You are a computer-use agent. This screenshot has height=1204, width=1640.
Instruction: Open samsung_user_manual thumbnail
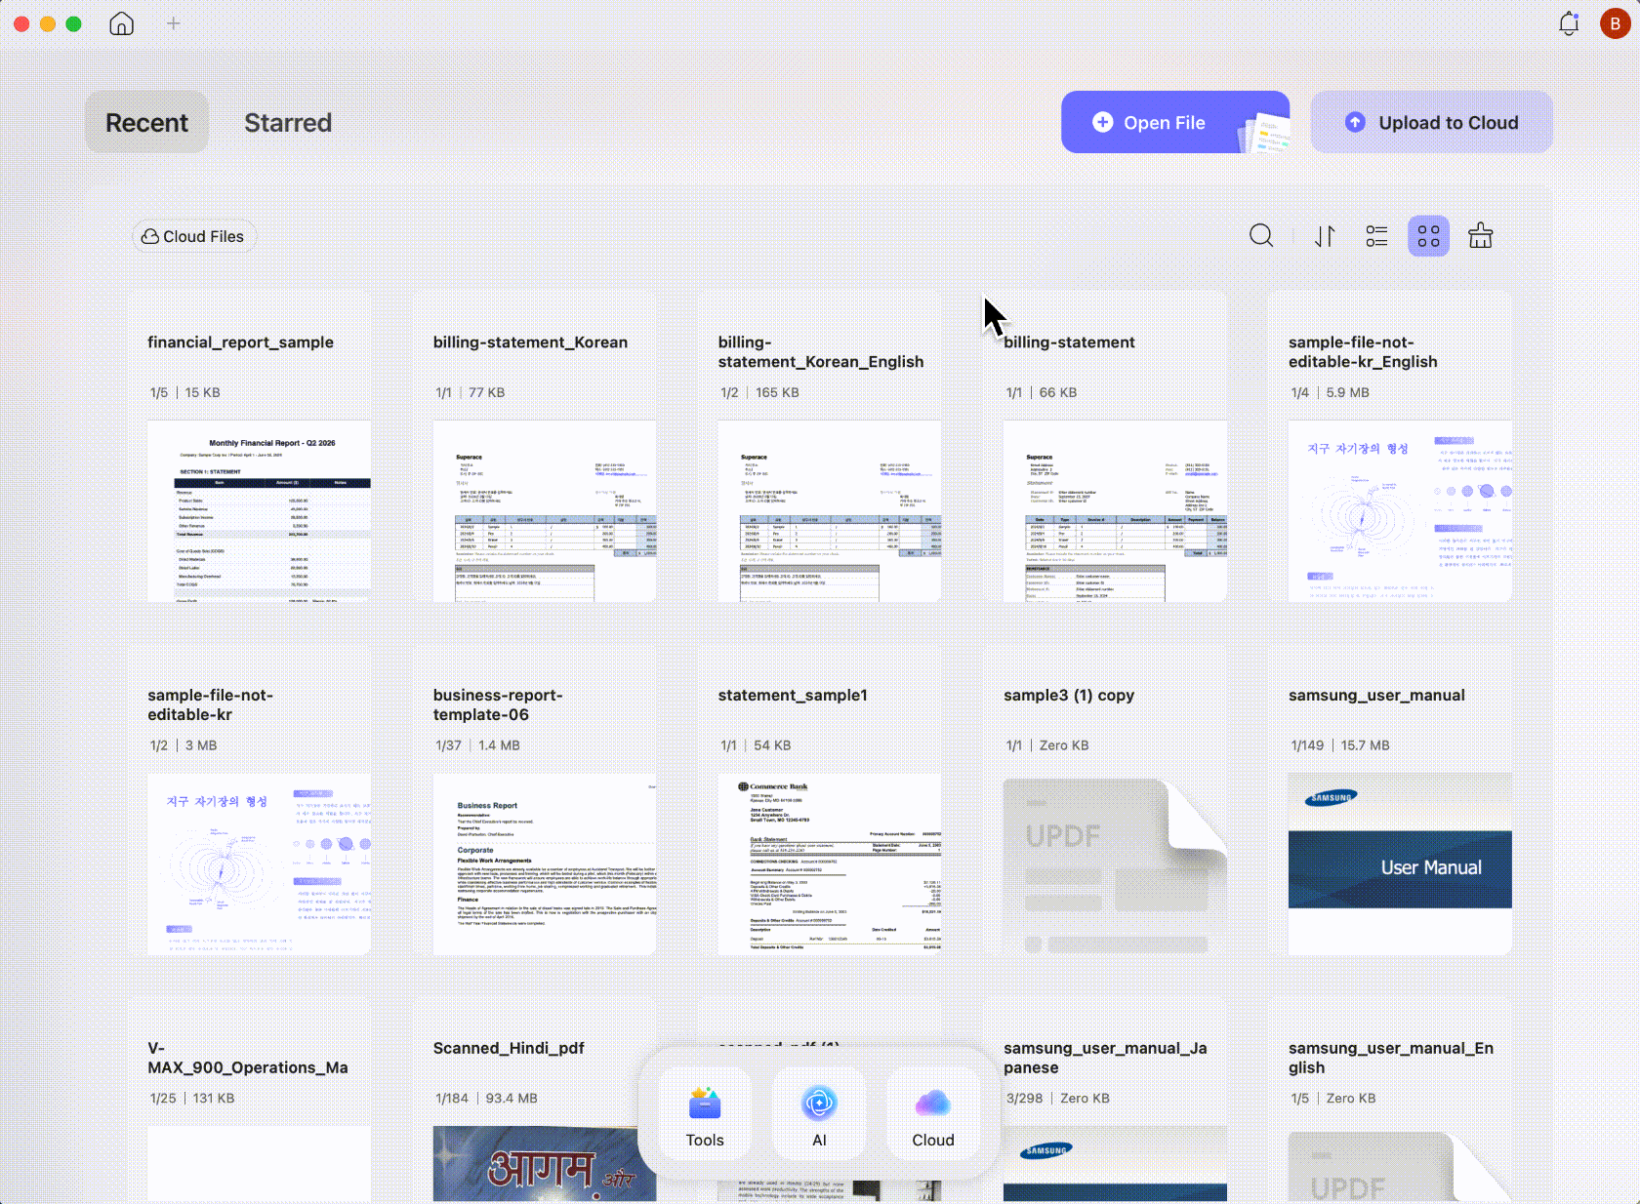(x=1400, y=863)
